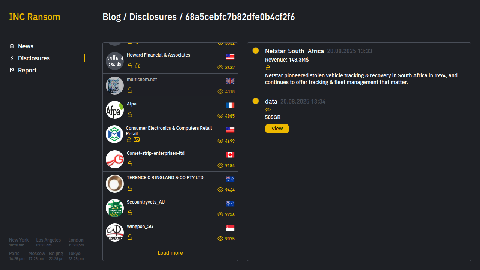This screenshot has height=270, width=480.
Task: Click the yellow View button
Action: [x=277, y=129]
